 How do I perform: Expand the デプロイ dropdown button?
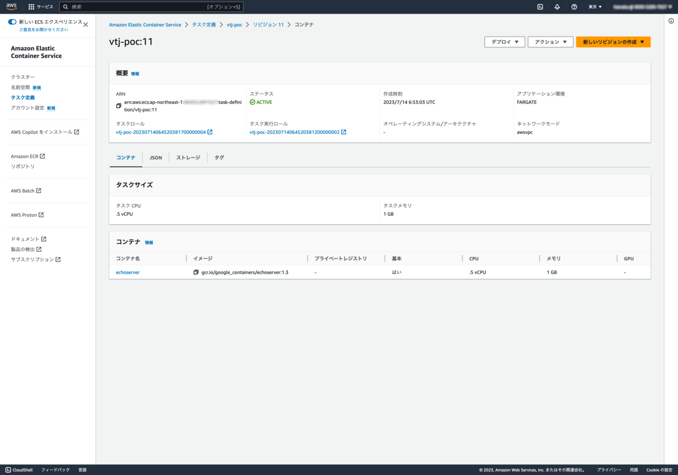pos(505,42)
